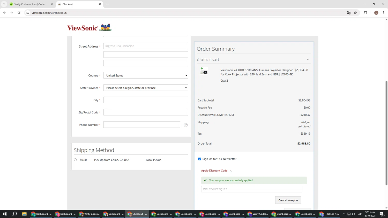The image size is (388, 218).
Task: Open the State/Province dropdown
Action: [x=146, y=88]
